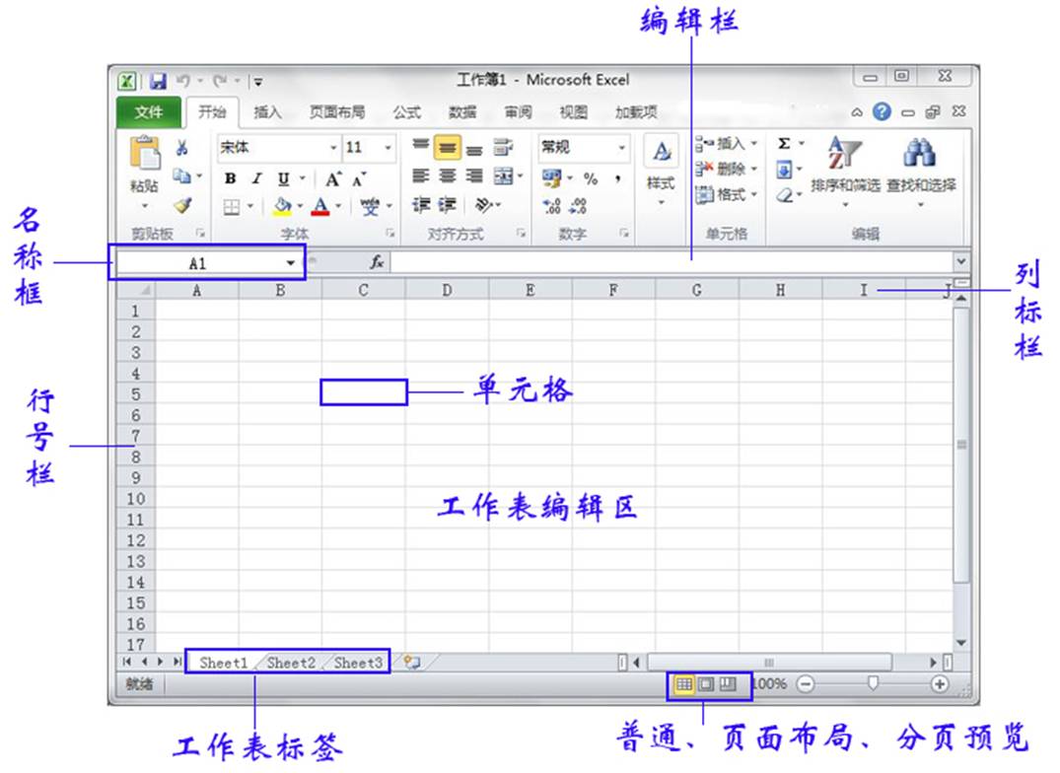
Task: Toggle Center horizontal alignment
Action: coord(448,176)
